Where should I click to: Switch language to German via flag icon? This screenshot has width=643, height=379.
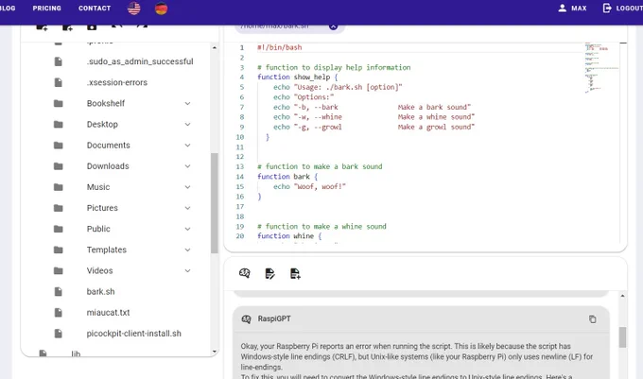(x=161, y=9)
